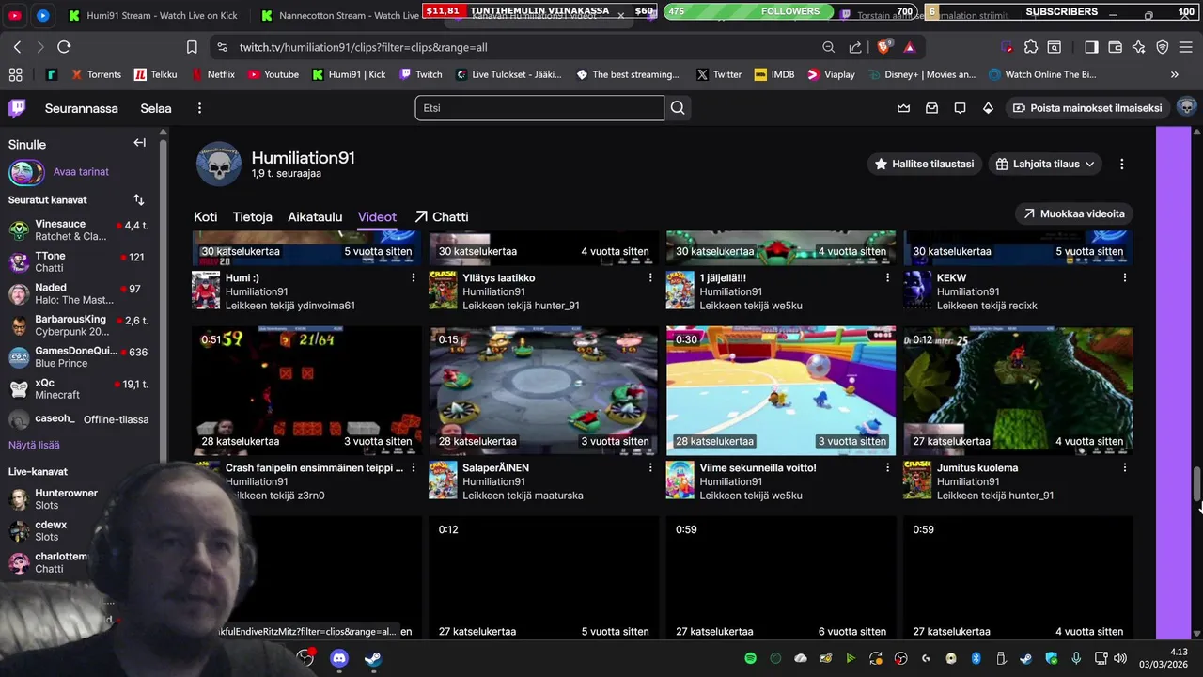Play the SalaperÄINEN clip thumbnail
The height and width of the screenshot is (677, 1203).
(544, 390)
